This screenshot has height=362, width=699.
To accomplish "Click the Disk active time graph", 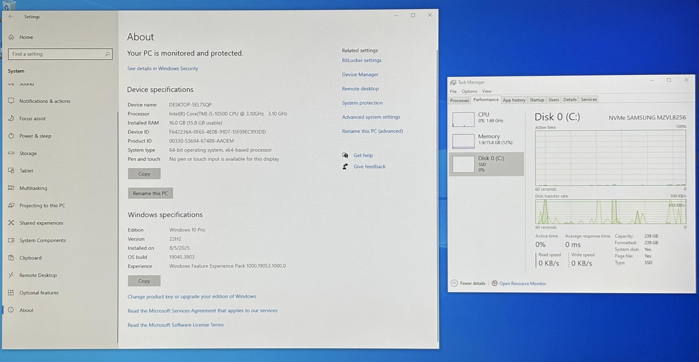I will [x=610, y=158].
